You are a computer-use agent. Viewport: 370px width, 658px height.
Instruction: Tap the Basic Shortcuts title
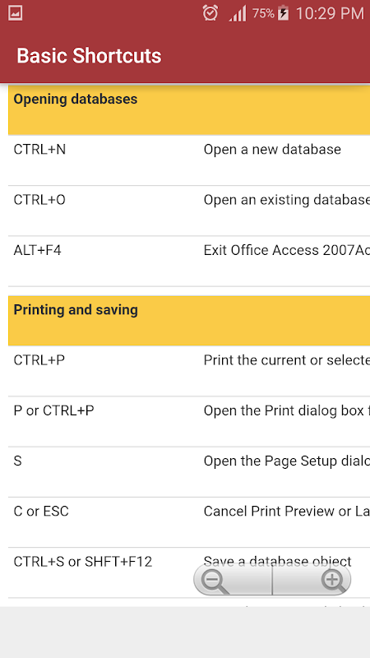click(x=89, y=56)
